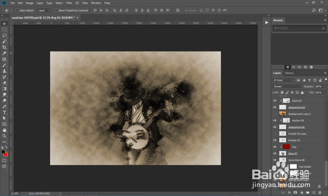This screenshot has height=196, width=328.
Task: Select the musician-349790.psd document tab
Action: [x=43, y=18]
